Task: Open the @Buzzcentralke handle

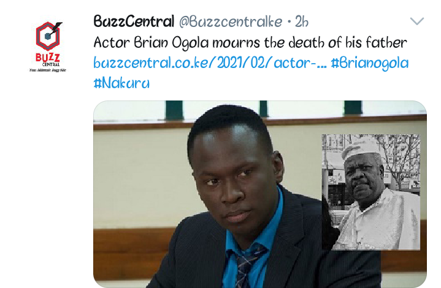Action: [231, 21]
